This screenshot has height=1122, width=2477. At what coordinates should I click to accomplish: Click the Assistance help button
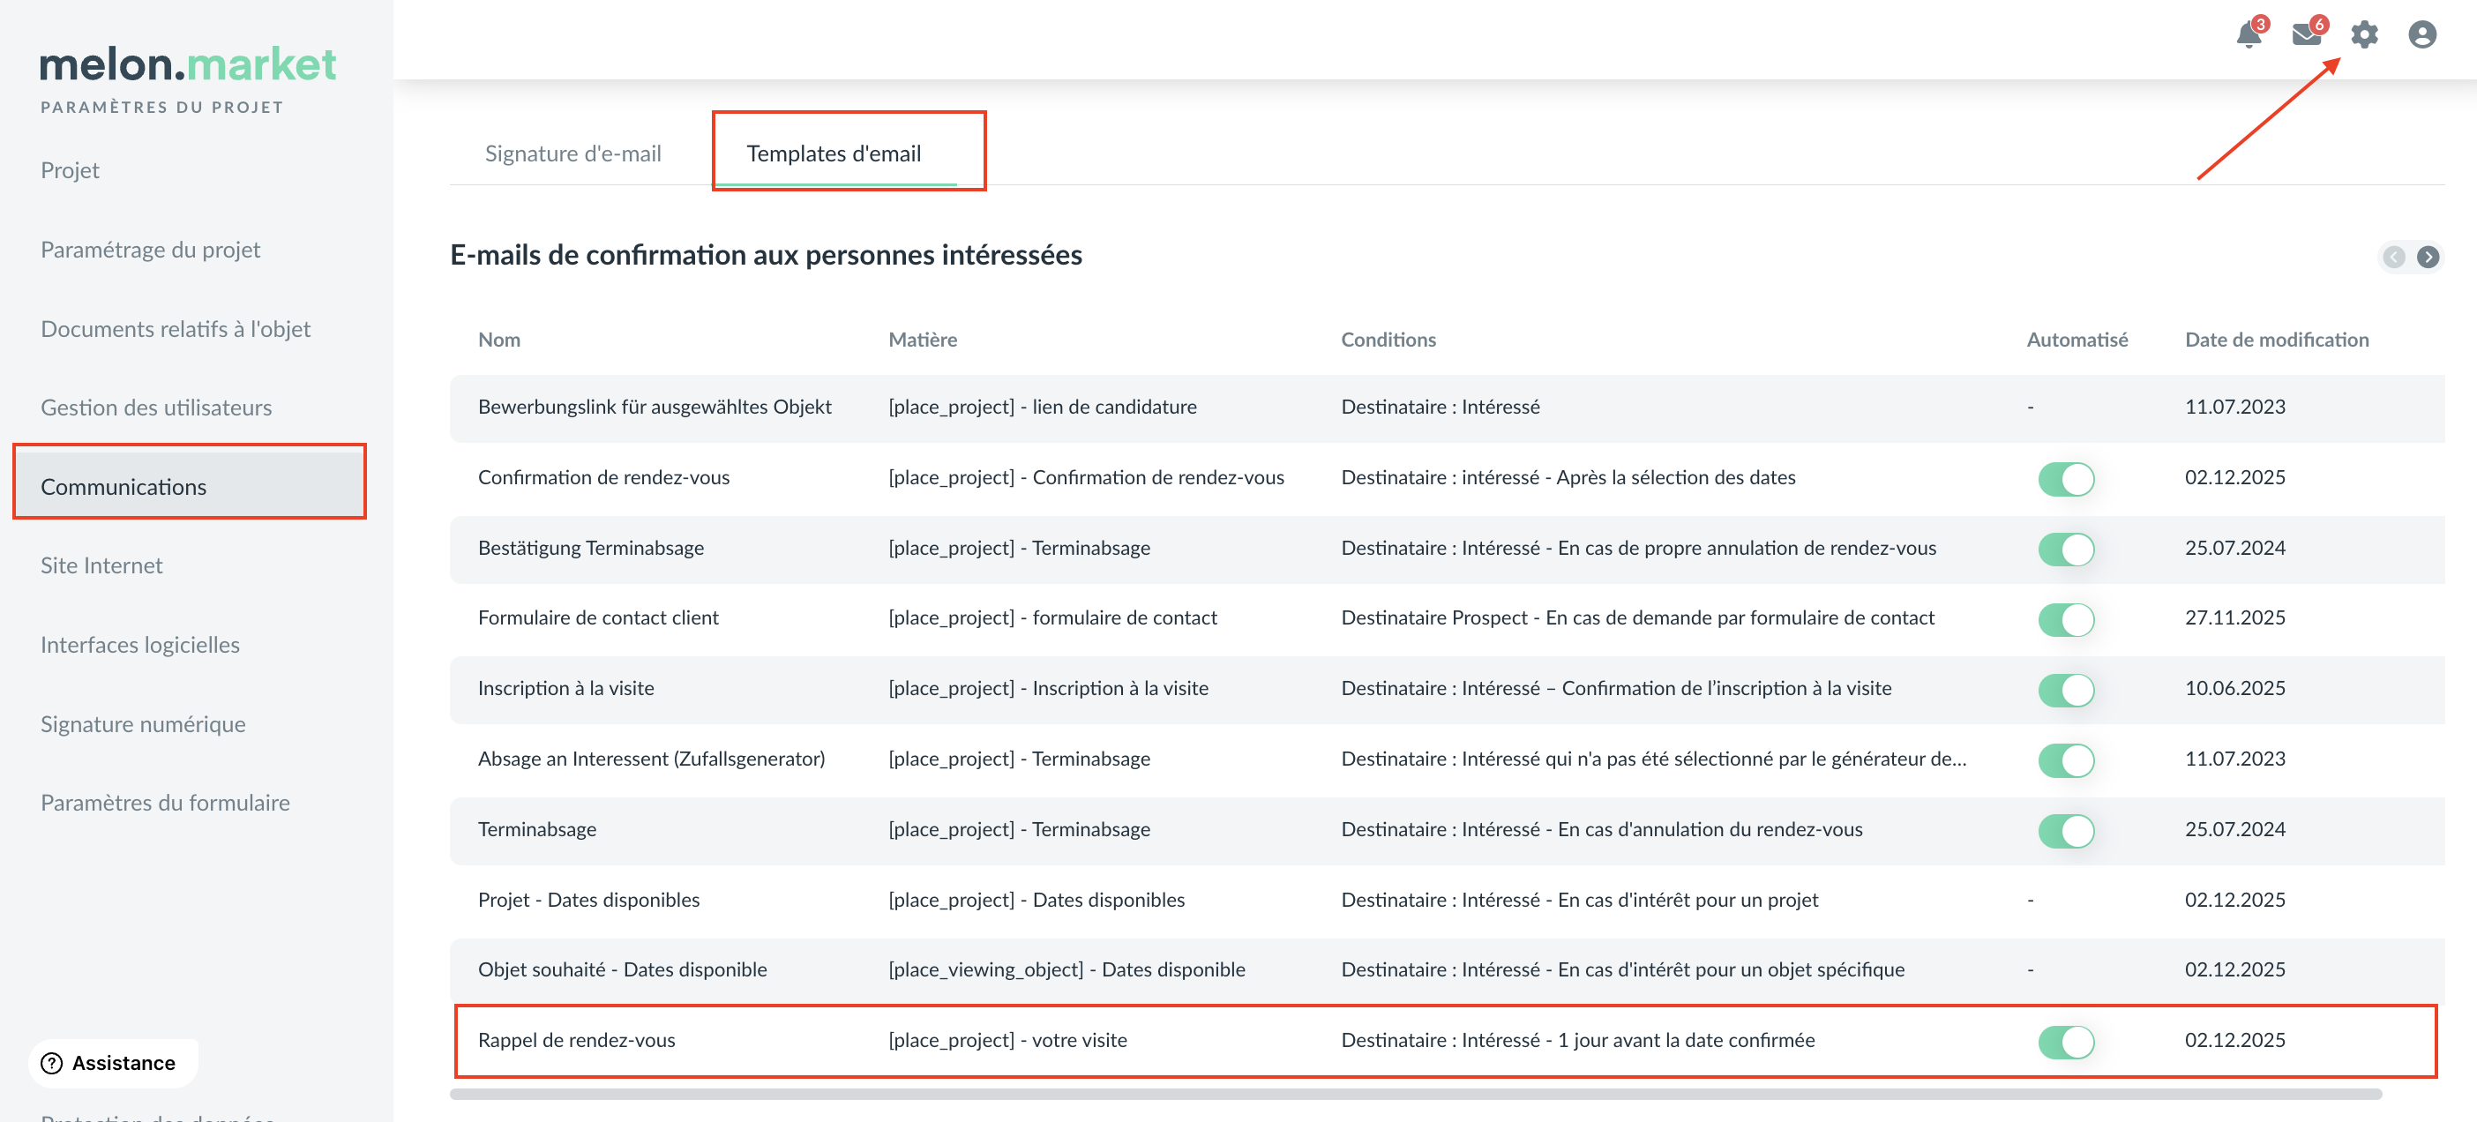[x=114, y=1062]
